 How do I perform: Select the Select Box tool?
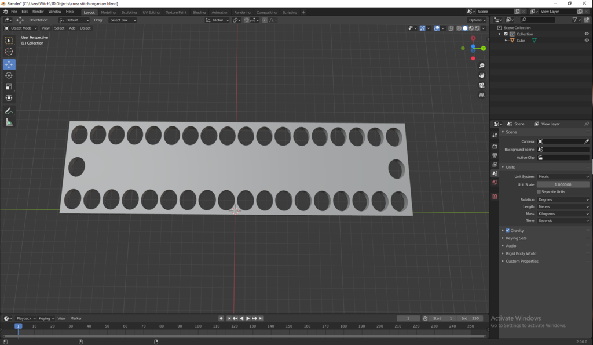click(9, 41)
